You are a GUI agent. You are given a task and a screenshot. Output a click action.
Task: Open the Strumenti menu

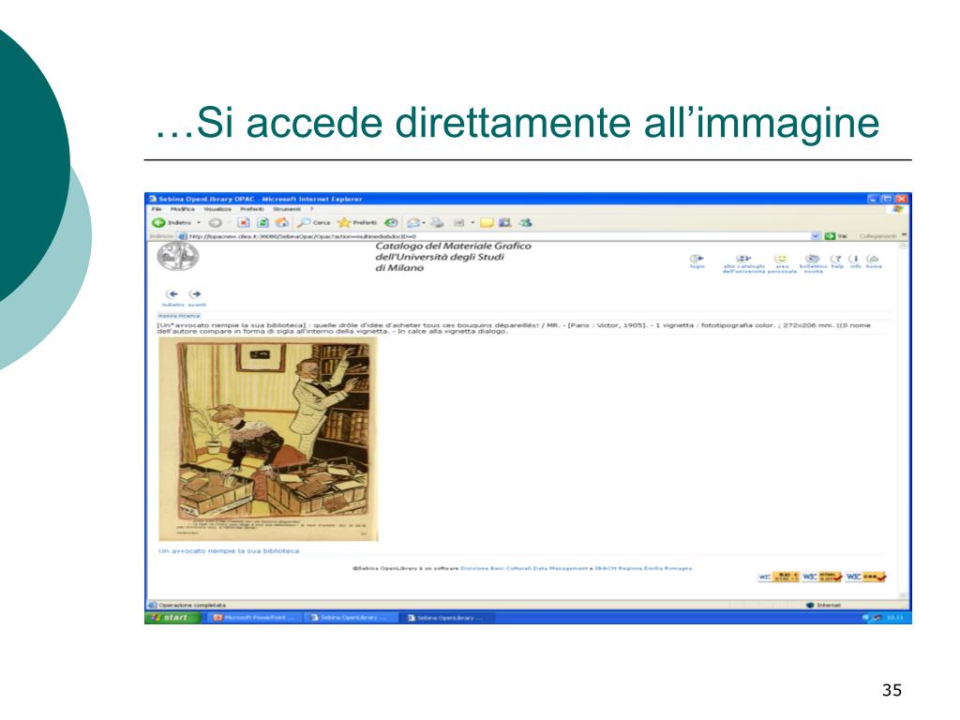click(x=287, y=209)
